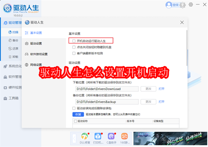The image size is (208, 147).
Task: Click the 驱动人生 icon in the dialog title
Action: [27, 22]
